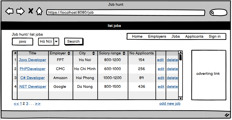The height and width of the screenshot is (120, 232).
Task: Delete the C# Developer row
Action: [172, 78]
